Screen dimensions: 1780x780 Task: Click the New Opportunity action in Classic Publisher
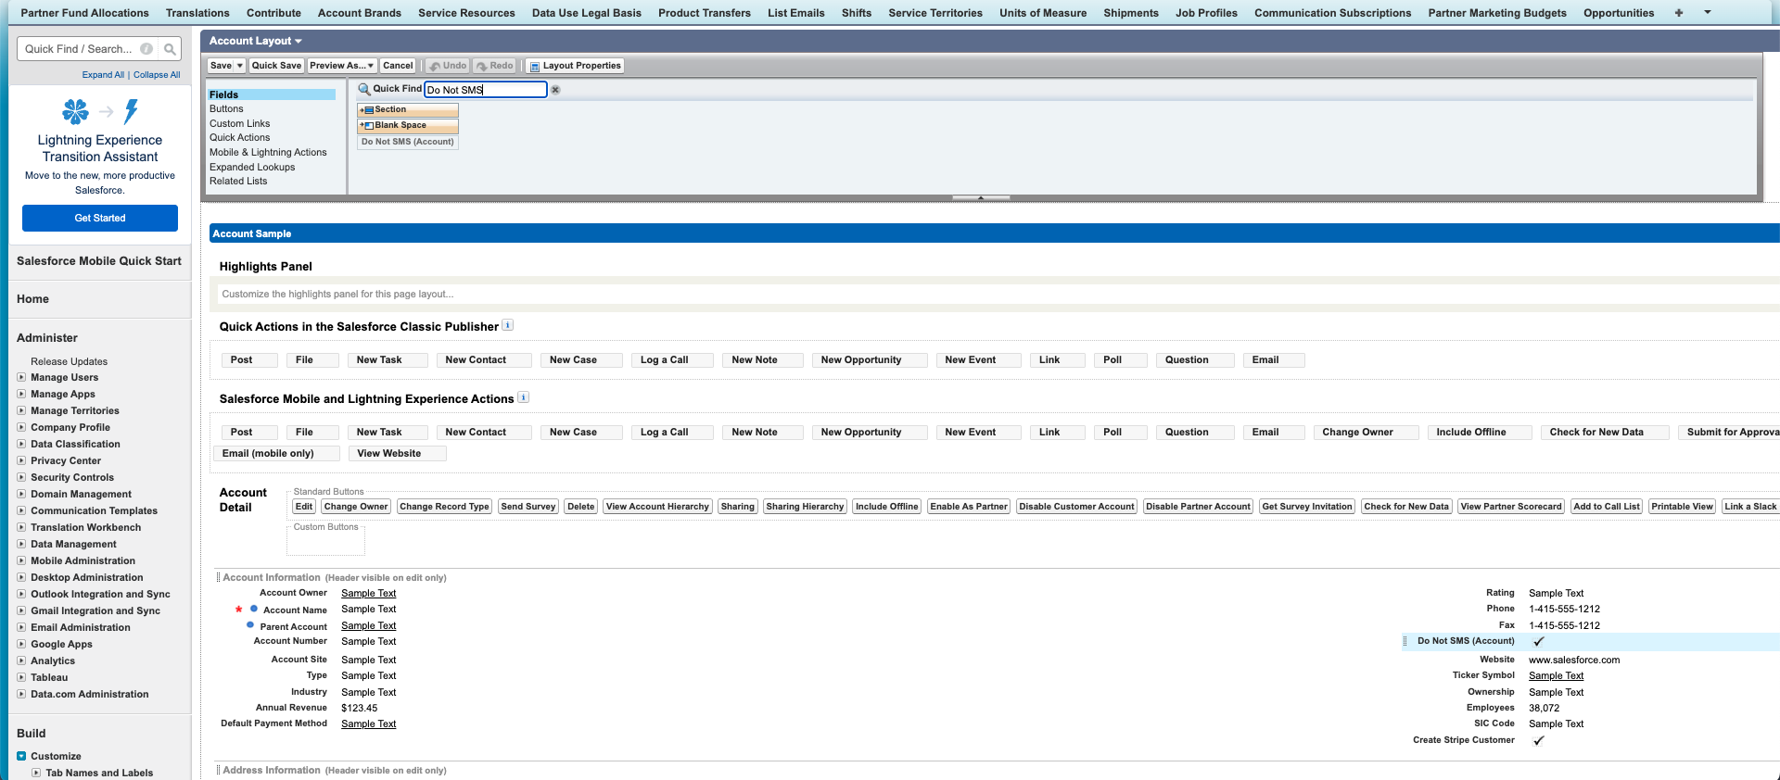pos(869,360)
